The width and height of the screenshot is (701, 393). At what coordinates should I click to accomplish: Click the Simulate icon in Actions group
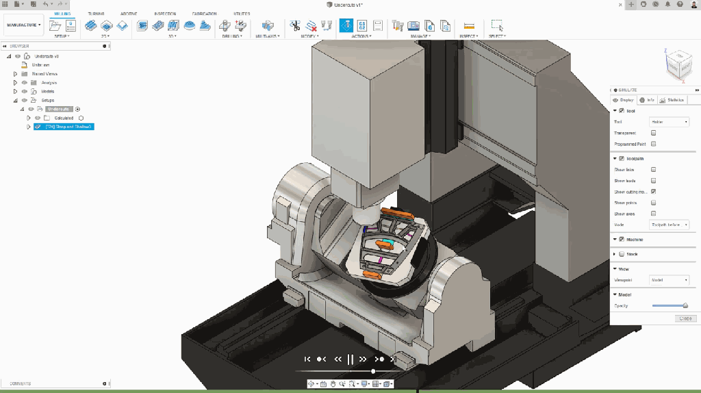tap(346, 26)
